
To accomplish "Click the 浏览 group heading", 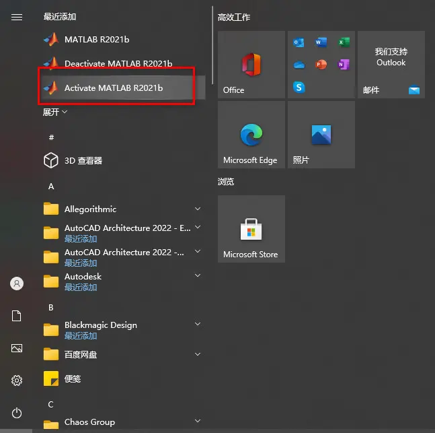I will [226, 181].
